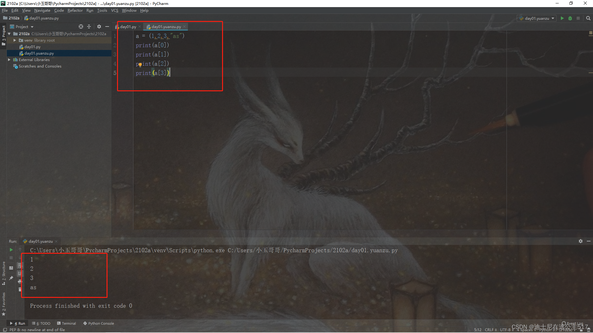Click the Debug bug icon

570,18
